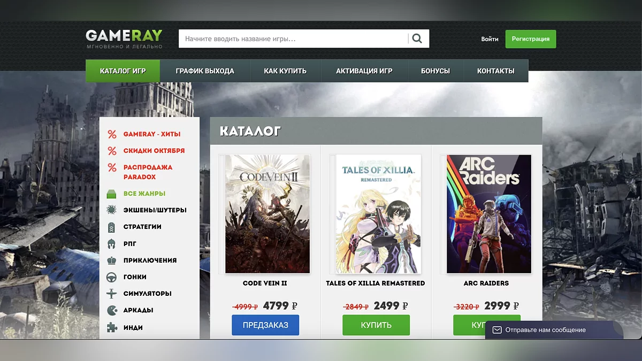Open the Каталог игр menu tab

coord(123,71)
